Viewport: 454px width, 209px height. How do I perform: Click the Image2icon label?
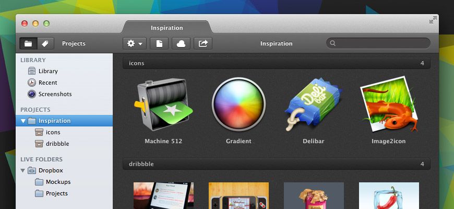(x=389, y=141)
